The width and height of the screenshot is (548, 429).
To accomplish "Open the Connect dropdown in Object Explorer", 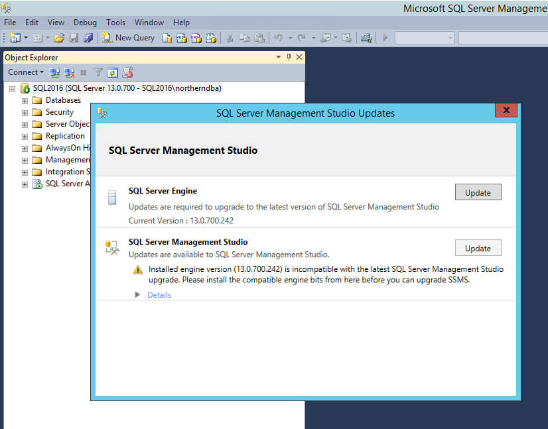I will coord(26,72).
